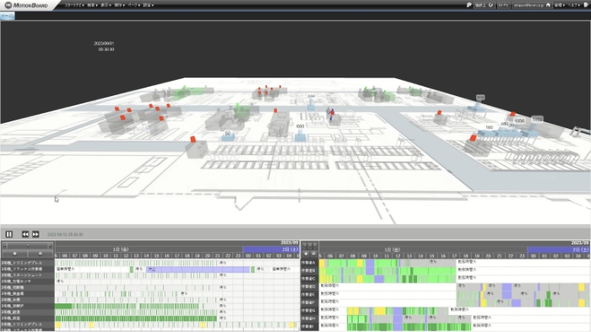
Task: Click the first yellow block in 5号機_トリミングプレス row
Action: coord(58,324)
